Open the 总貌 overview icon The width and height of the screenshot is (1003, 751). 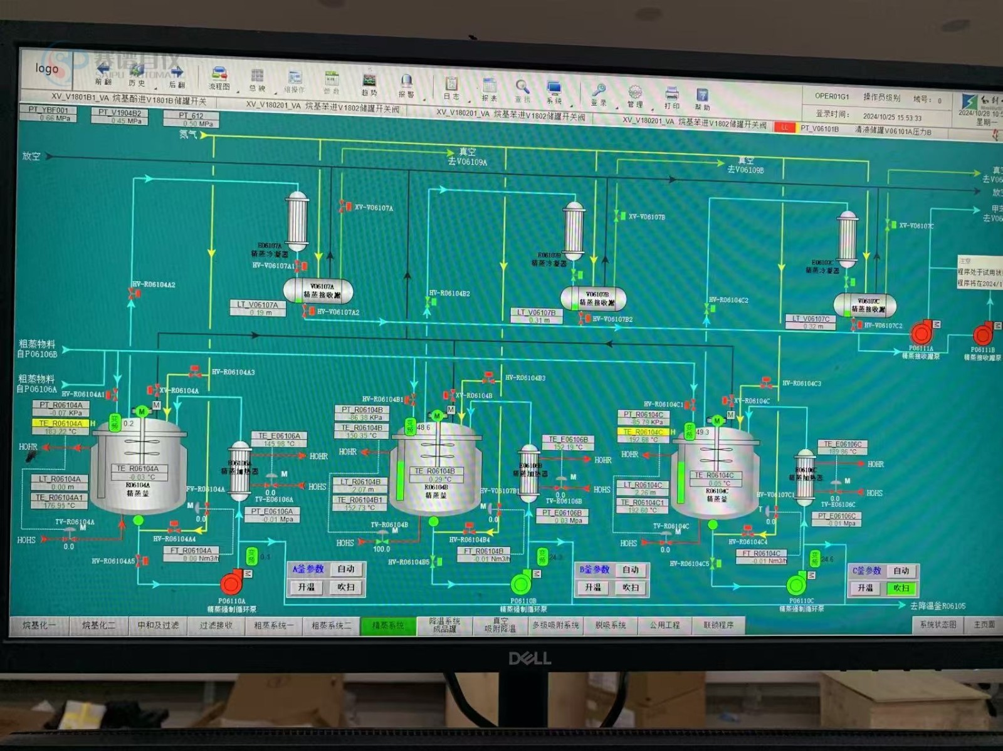pyautogui.click(x=257, y=76)
